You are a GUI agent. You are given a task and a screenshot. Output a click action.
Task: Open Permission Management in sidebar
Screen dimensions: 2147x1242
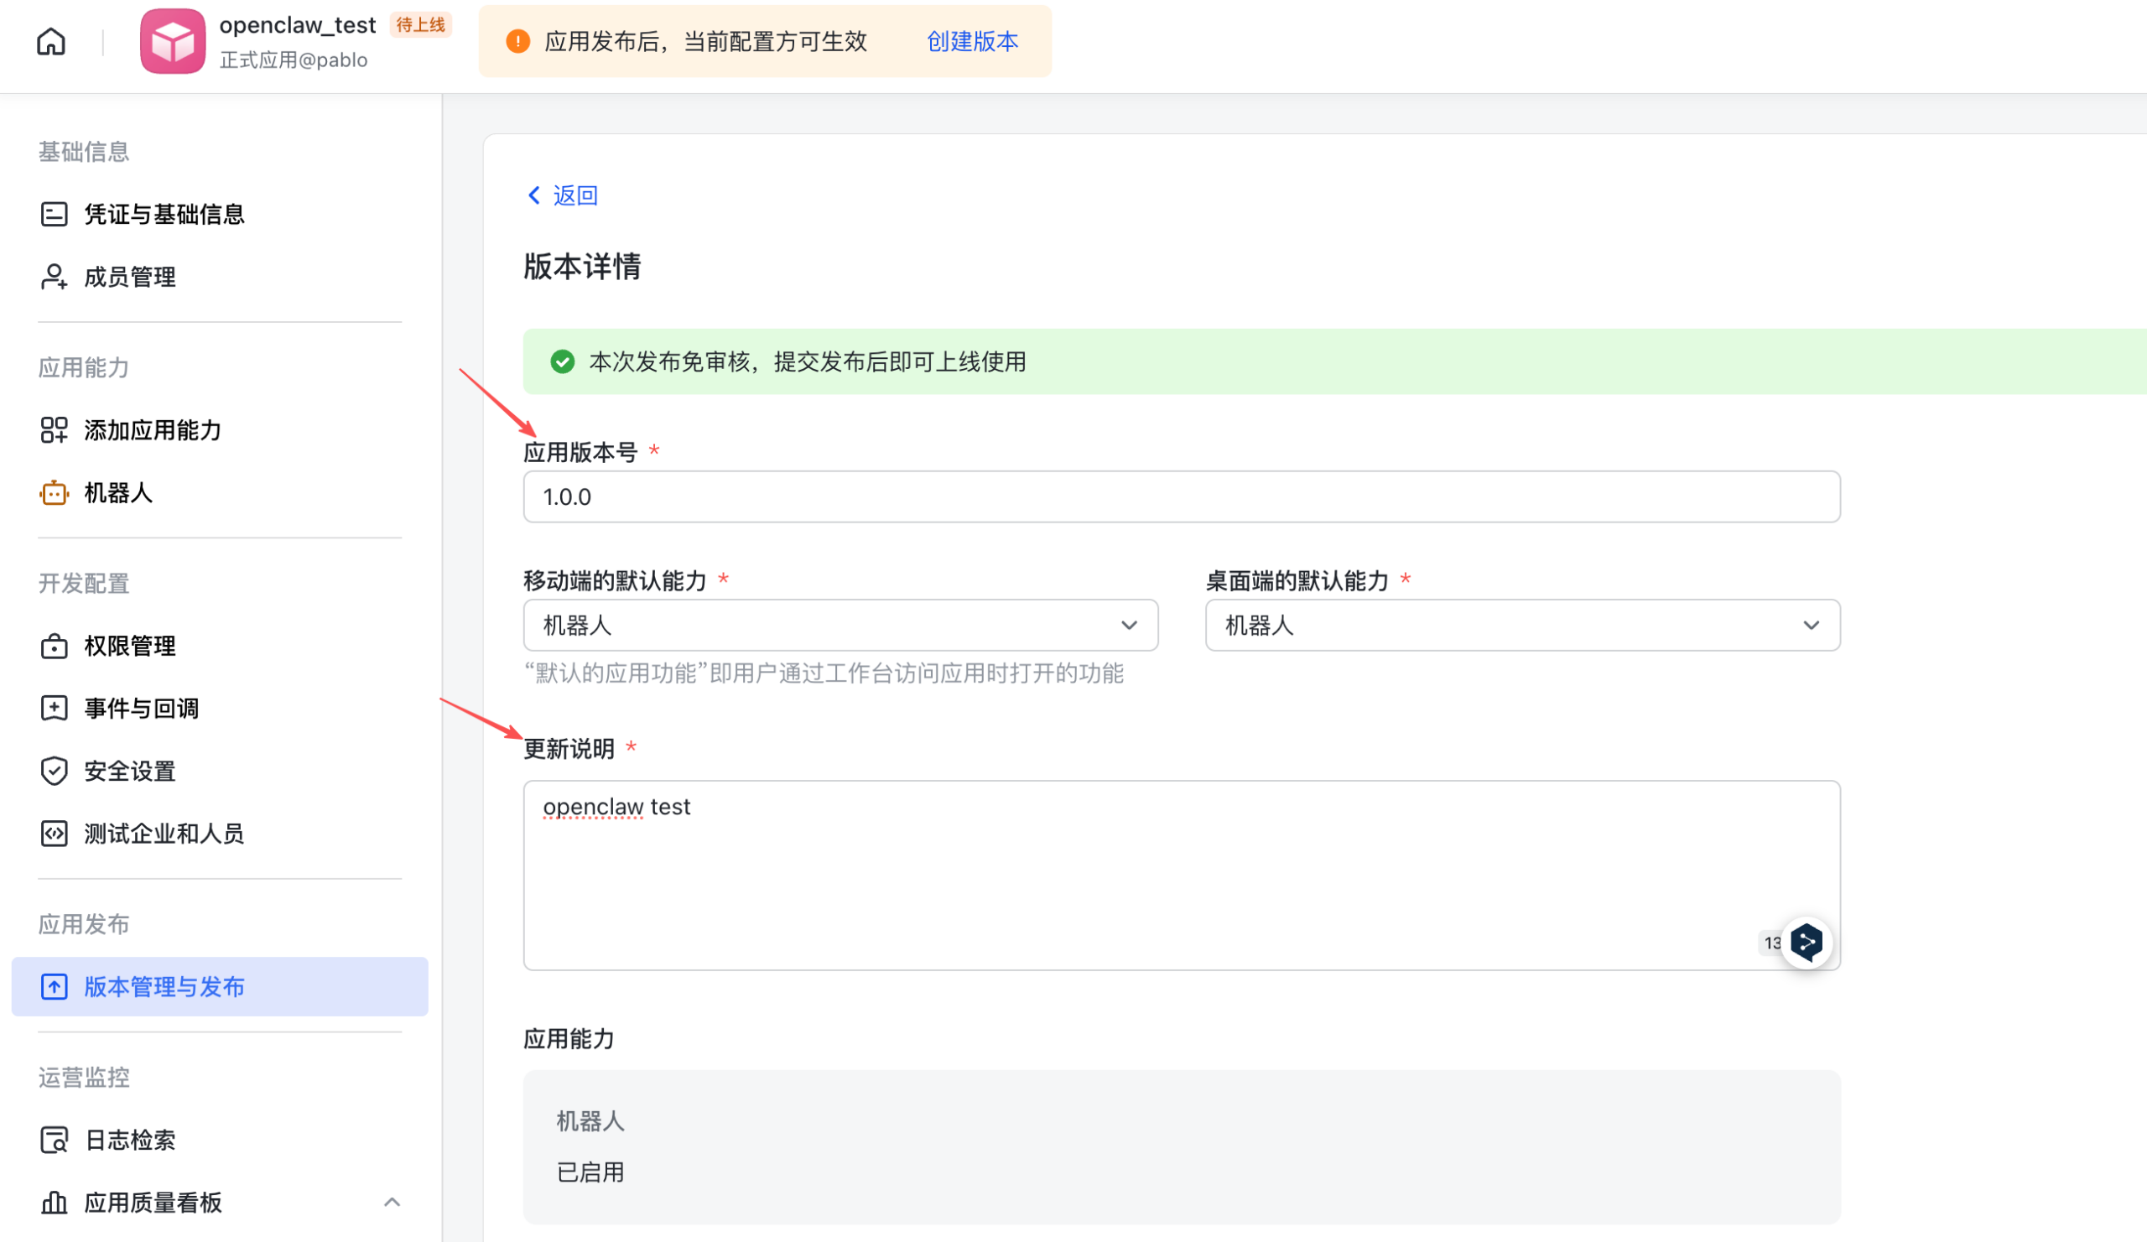point(129,646)
